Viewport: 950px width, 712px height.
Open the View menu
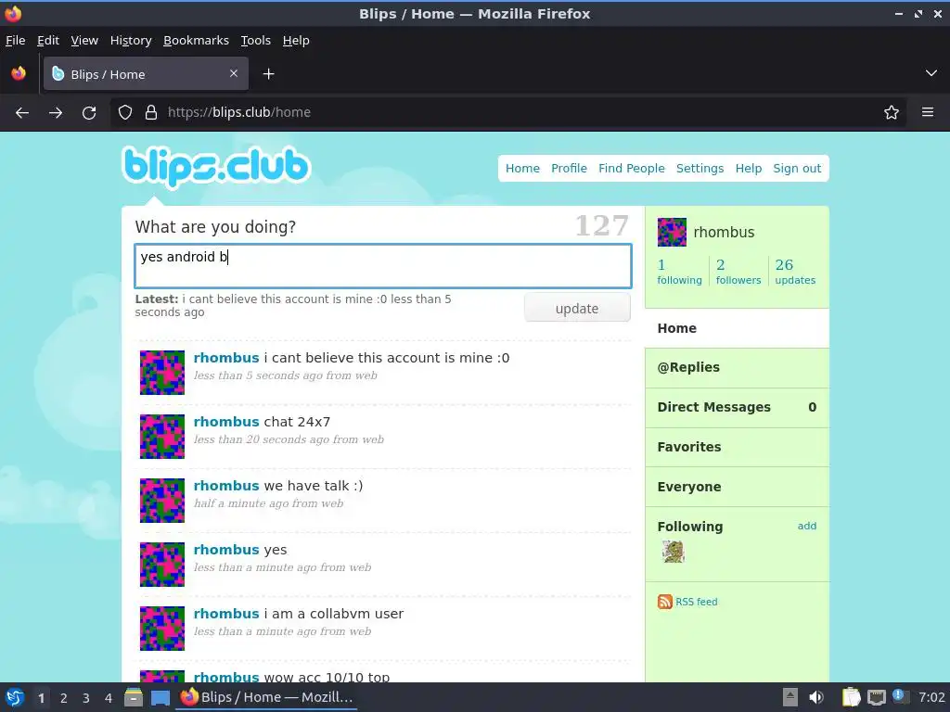pyautogui.click(x=84, y=41)
